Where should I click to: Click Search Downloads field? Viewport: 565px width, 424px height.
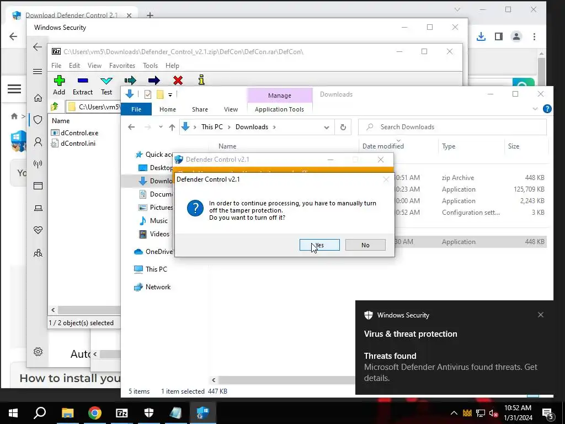[x=452, y=127]
